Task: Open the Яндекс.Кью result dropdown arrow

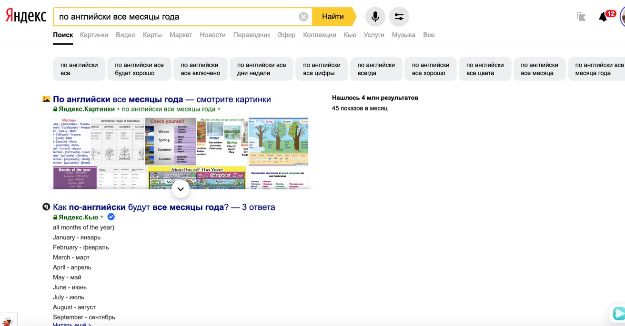Action: pyautogui.click(x=102, y=217)
